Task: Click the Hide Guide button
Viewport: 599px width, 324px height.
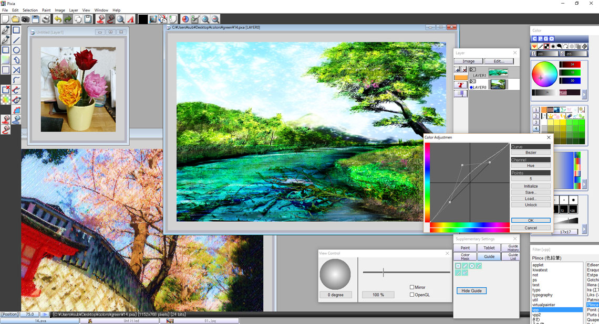Action: pos(471,290)
